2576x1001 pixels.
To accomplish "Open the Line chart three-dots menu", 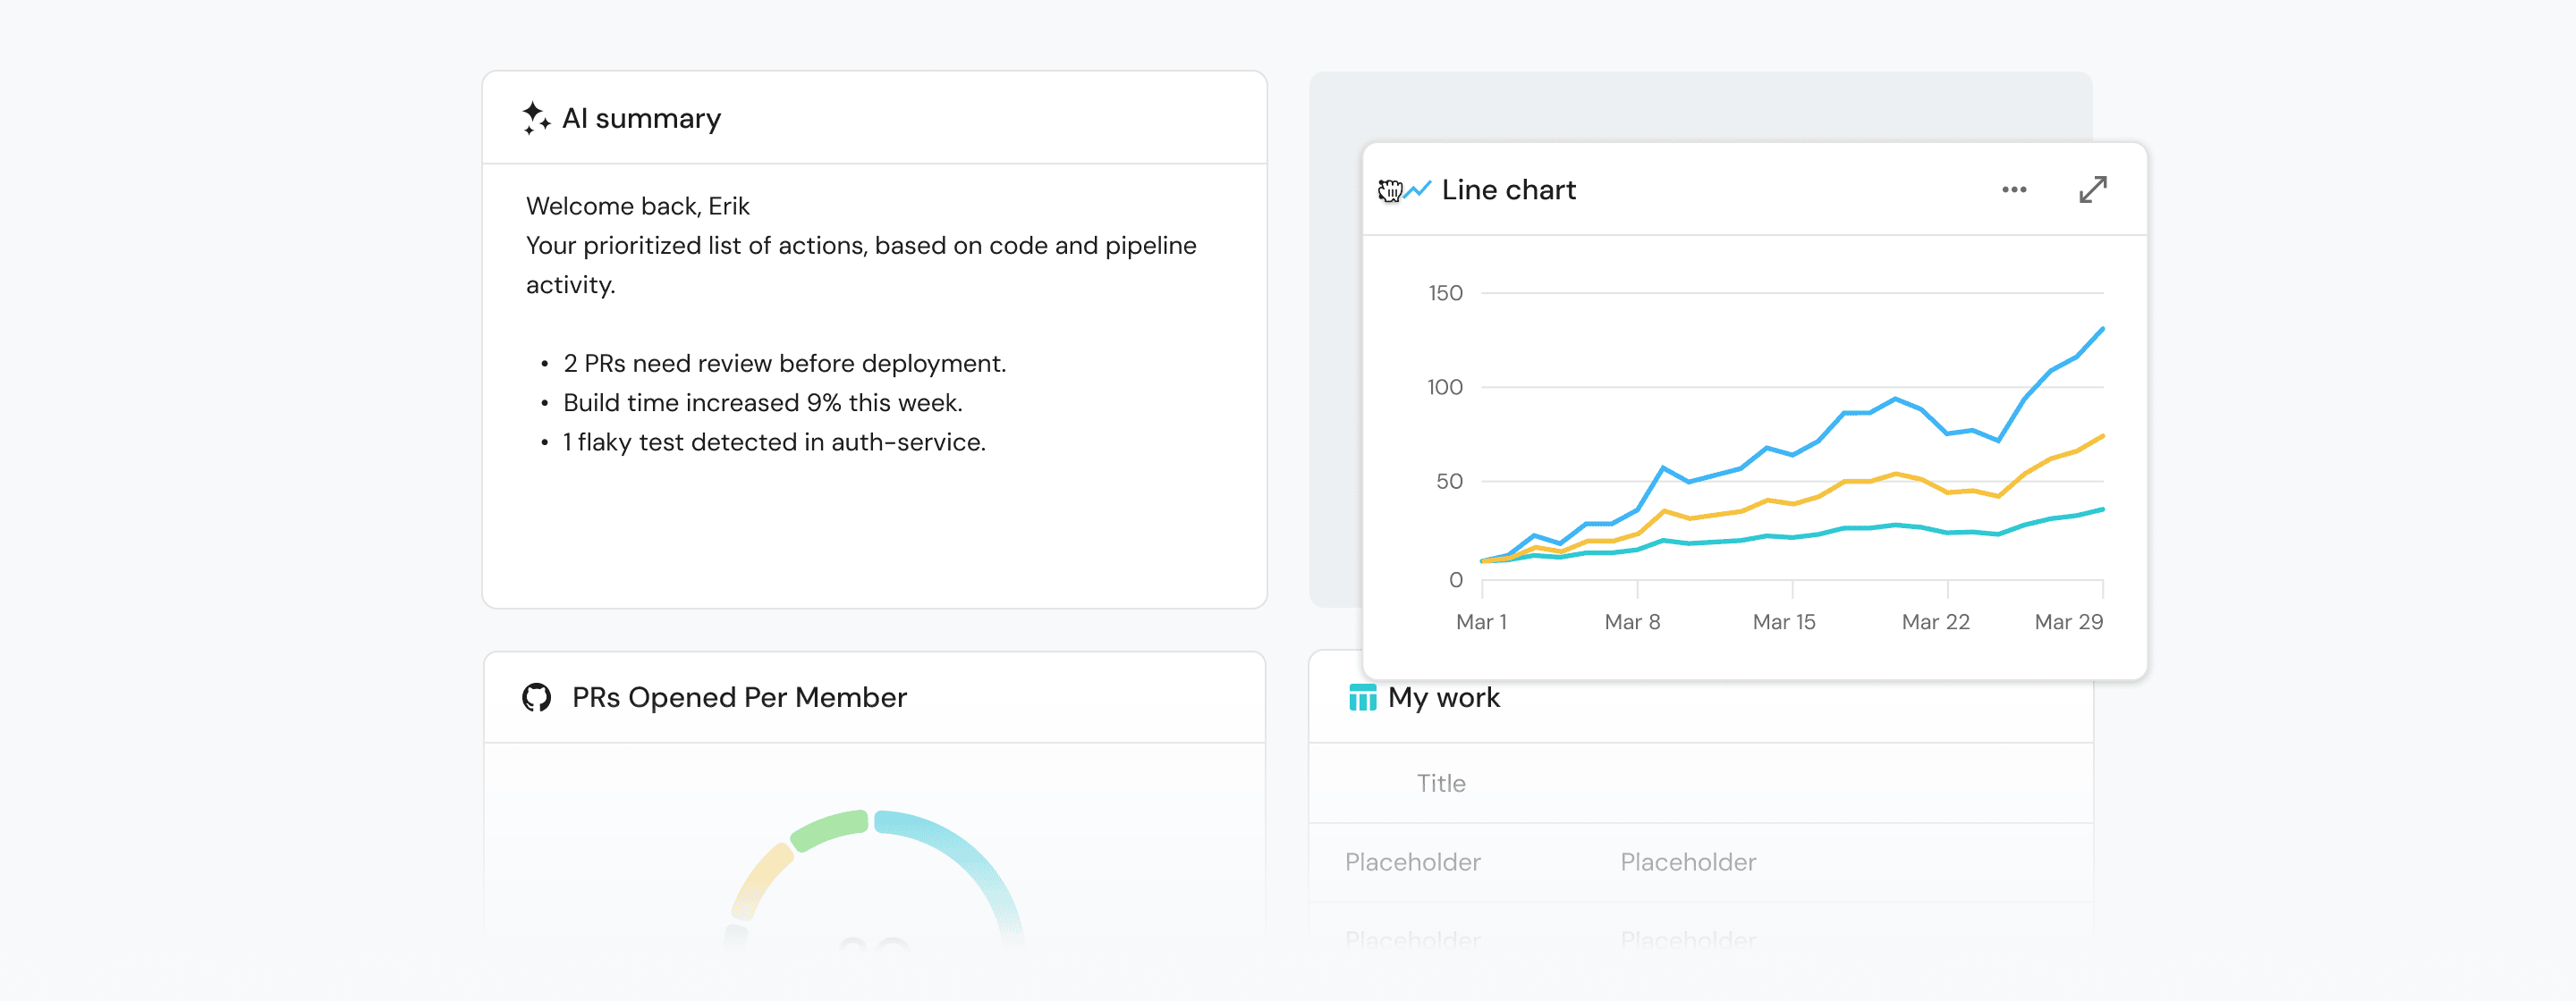I will click(2014, 189).
